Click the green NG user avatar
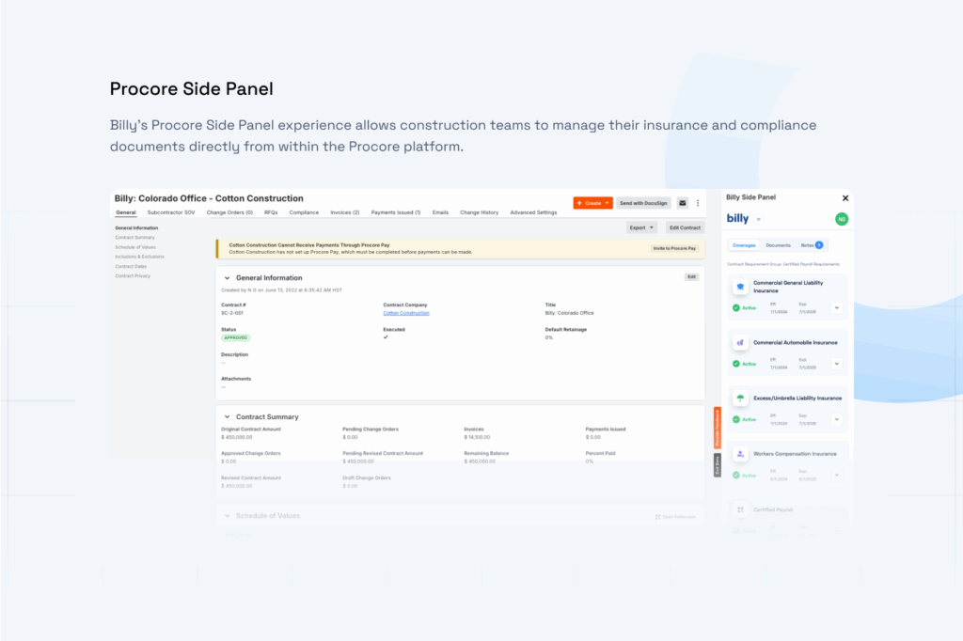Screen dimensions: 963x641 [x=842, y=219]
